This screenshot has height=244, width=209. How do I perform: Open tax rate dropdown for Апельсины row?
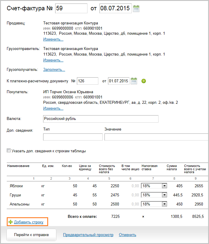point(164,204)
